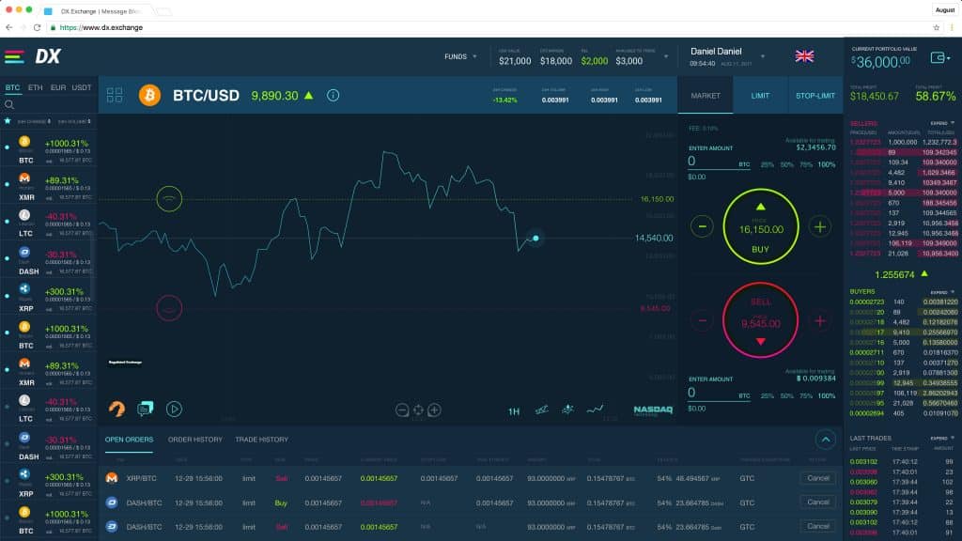Select the line chart type icon

click(594, 408)
